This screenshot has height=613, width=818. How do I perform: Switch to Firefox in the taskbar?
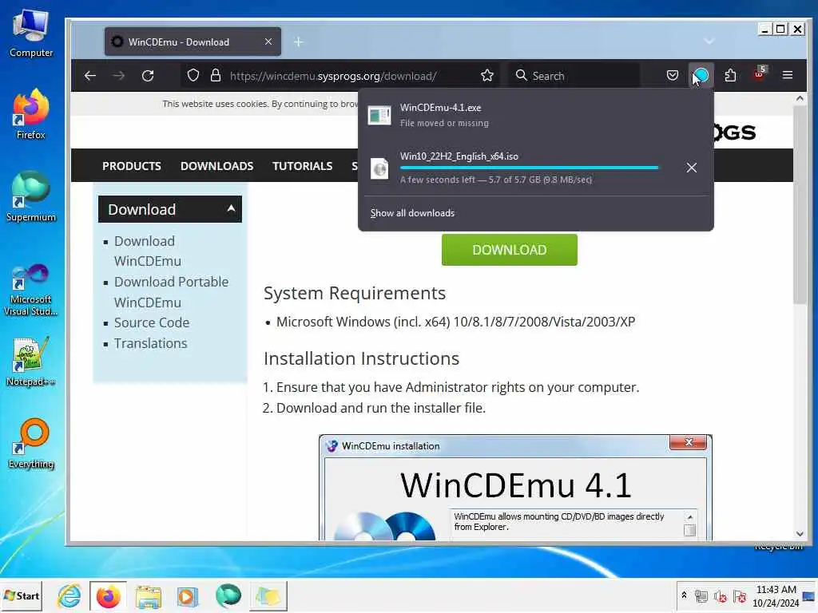click(108, 595)
